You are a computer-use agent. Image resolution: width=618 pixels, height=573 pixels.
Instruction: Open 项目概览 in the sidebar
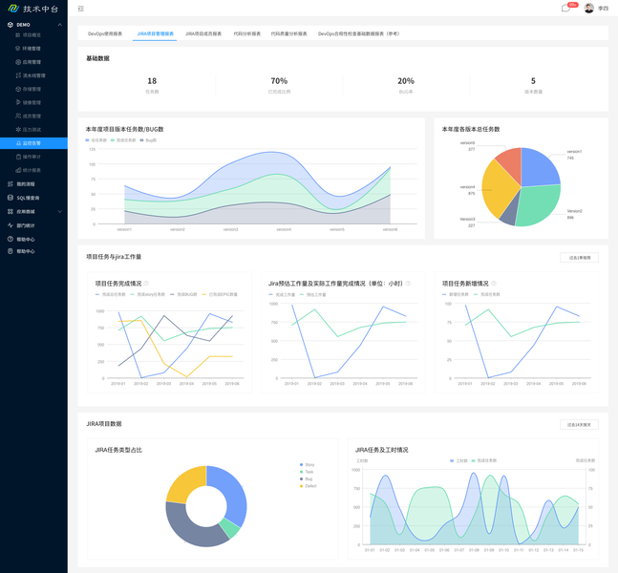coord(33,34)
